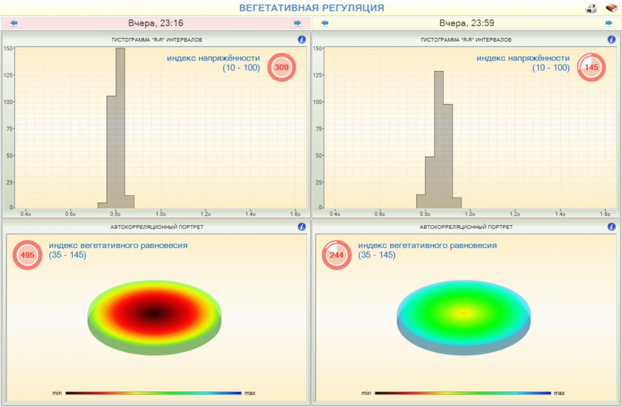The height and width of the screenshot is (407, 622).
Task: Click the tallest bar in the left histogram
Action: [x=121, y=128]
